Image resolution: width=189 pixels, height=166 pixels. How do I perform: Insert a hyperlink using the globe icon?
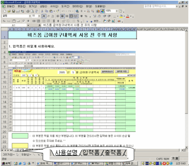(x=77, y=11)
